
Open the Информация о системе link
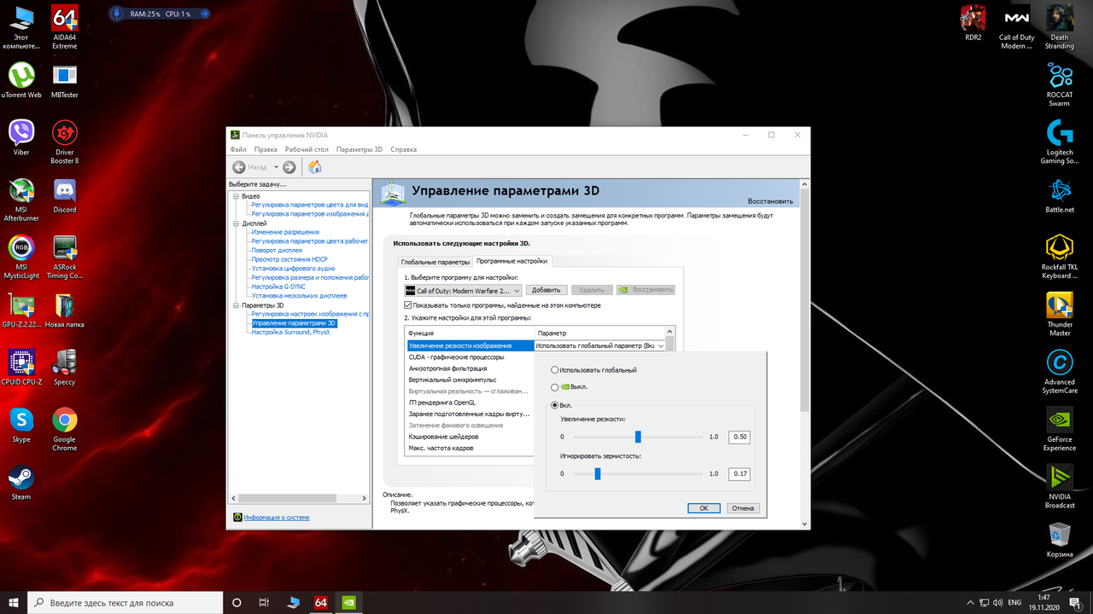pyautogui.click(x=276, y=518)
